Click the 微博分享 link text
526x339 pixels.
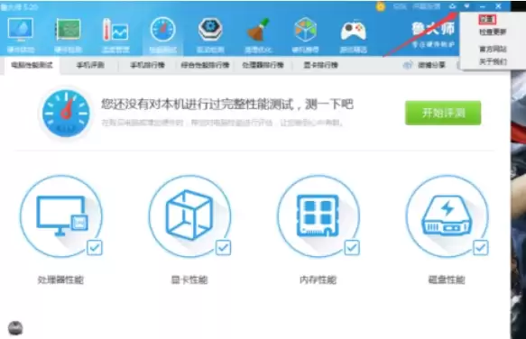431,65
